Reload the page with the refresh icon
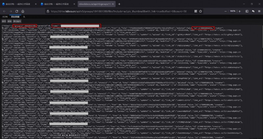 pyautogui.click(x=17, y=11)
